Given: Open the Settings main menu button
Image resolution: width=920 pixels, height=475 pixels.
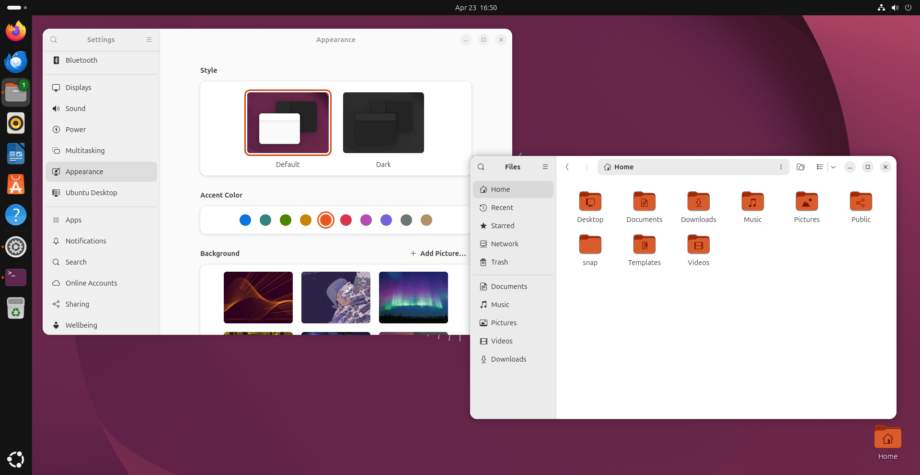Looking at the screenshot, I should coord(149,40).
